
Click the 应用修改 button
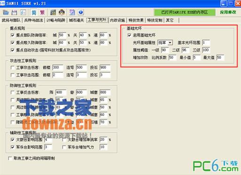point(228,12)
